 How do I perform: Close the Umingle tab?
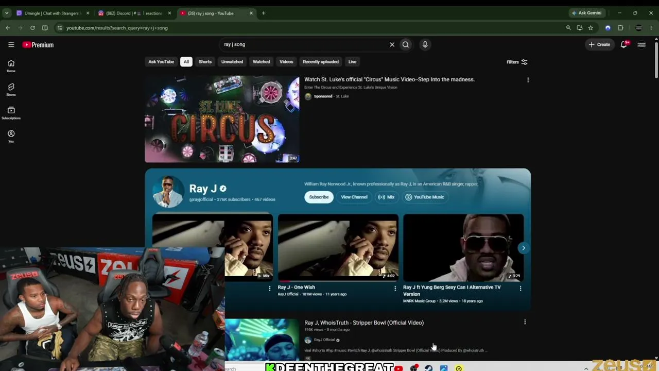pos(88,13)
